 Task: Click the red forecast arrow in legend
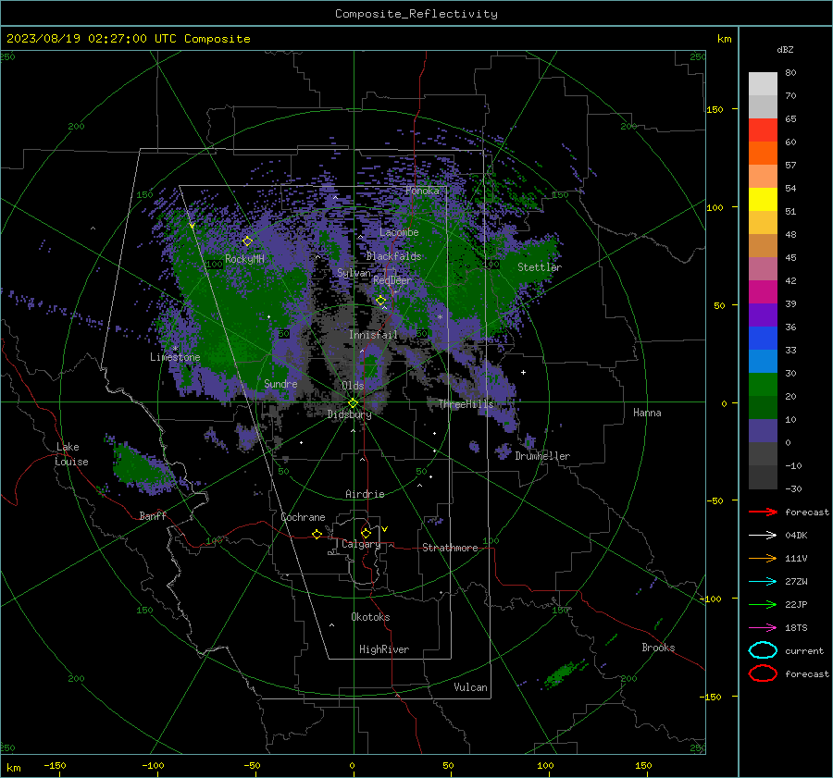tap(763, 512)
